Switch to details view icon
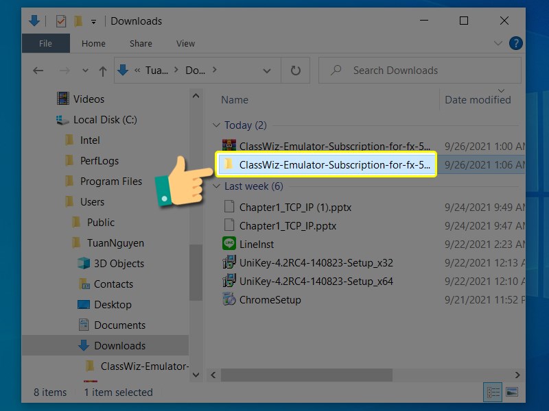 click(x=493, y=393)
